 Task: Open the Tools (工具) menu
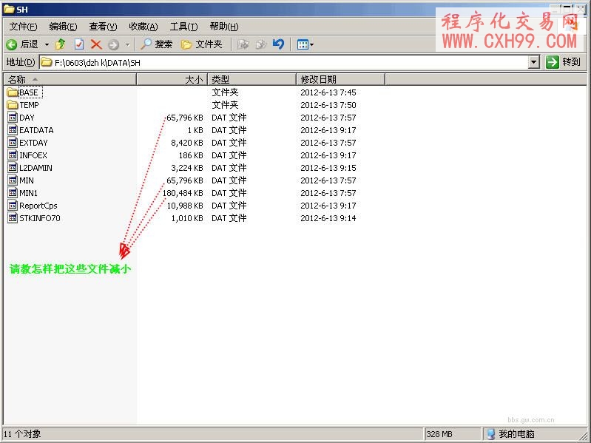pyautogui.click(x=183, y=27)
